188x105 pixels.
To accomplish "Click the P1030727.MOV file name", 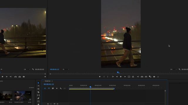I will pos(19,102).
